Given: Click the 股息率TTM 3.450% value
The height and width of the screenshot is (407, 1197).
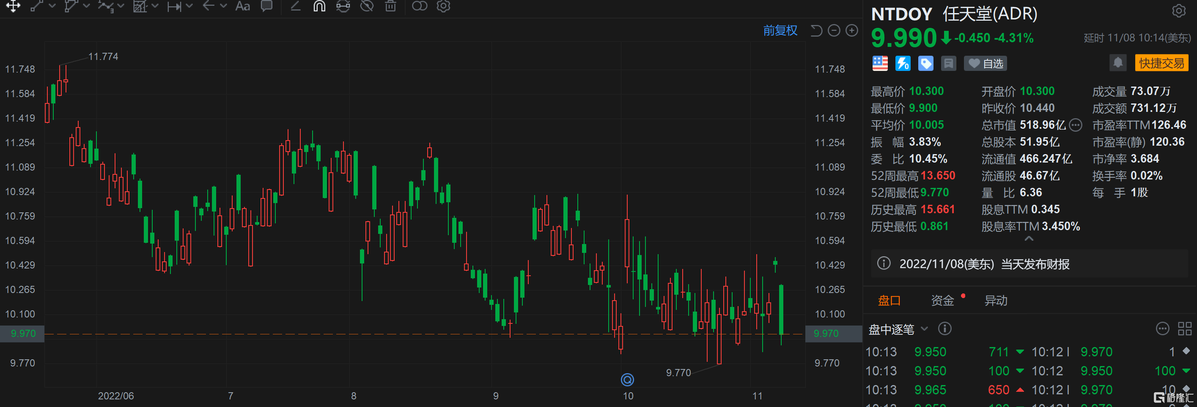Looking at the screenshot, I should [1061, 226].
